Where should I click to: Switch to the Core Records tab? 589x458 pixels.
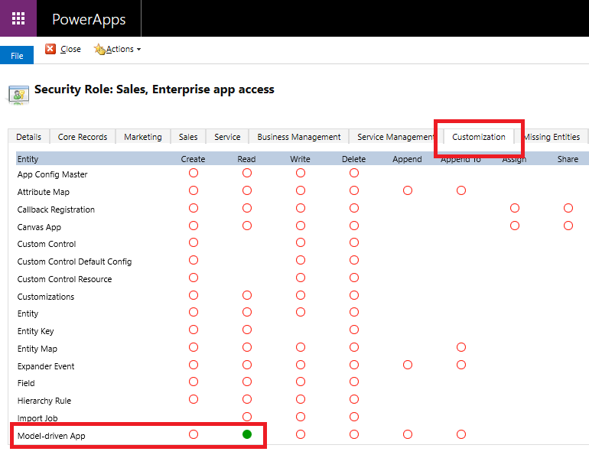click(83, 137)
